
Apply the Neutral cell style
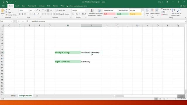point(136,14)
